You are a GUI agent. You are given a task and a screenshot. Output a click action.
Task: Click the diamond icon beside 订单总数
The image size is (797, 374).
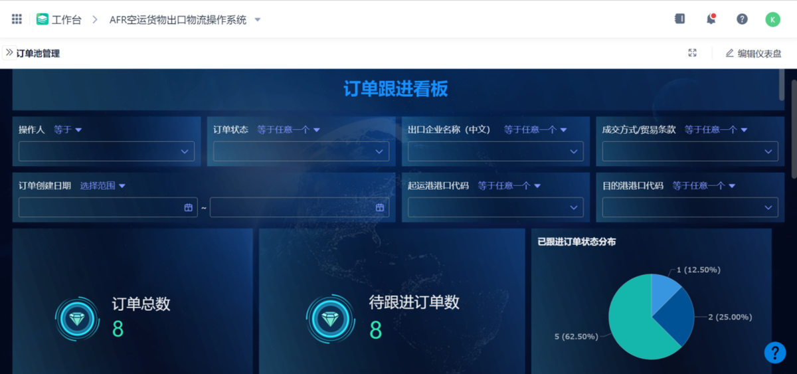77,319
